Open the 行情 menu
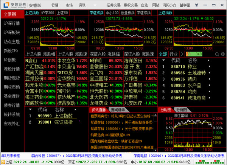This screenshot has height=165, width=227. click(x=55, y=5)
